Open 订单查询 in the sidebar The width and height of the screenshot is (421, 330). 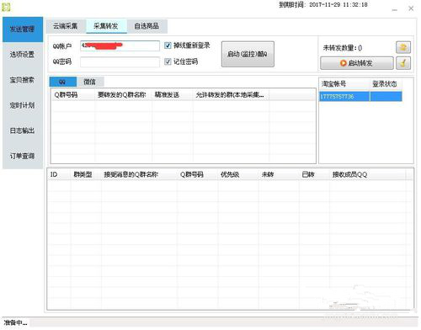23,156
